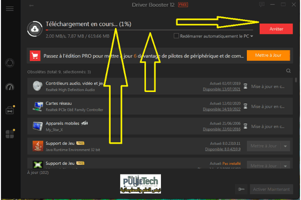Click Mettre à Jour on bottom Support de Jeu row
The image size is (301, 200).
(x=263, y=165)
